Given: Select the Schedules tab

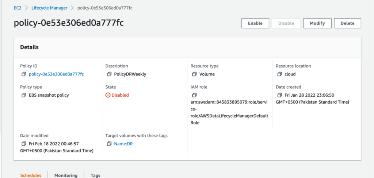Looking at the screenshot, I should 31,175.
